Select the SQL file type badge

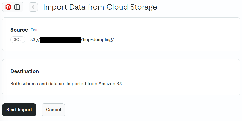point(18,39)
